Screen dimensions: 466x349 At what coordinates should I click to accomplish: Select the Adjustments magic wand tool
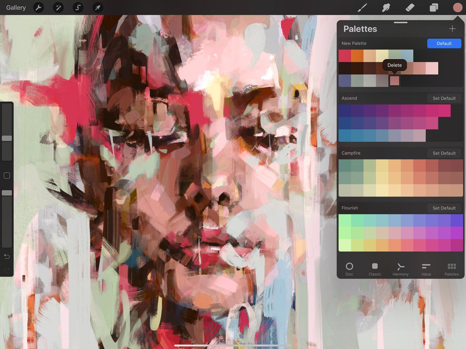coord(58,7)
